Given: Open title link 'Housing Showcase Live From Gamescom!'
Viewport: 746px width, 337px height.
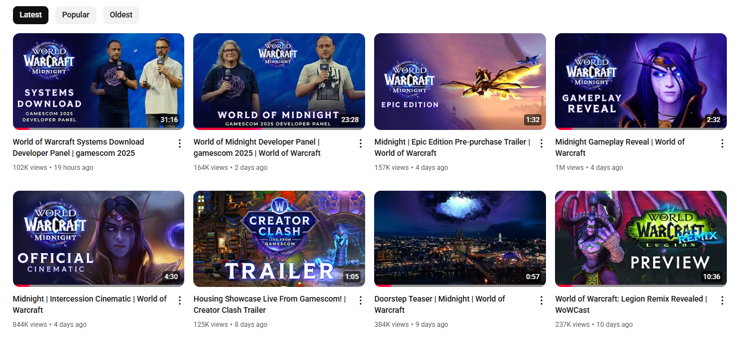Looking at the screenshot, I should (269, 304).
